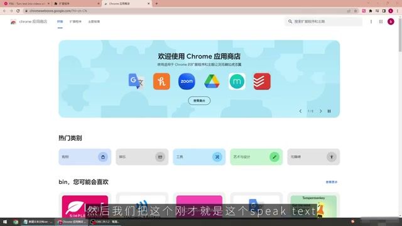This screenshot has height=226, width=402.
Task: Open the orange Honey icon in banner
Action: pos(161,81)
